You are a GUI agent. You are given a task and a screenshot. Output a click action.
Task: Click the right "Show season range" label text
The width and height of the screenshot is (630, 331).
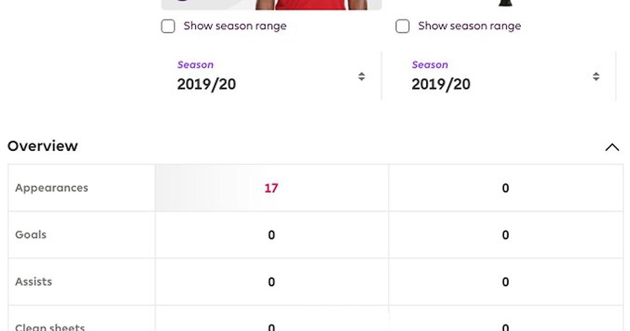click(x=469, y=26)
